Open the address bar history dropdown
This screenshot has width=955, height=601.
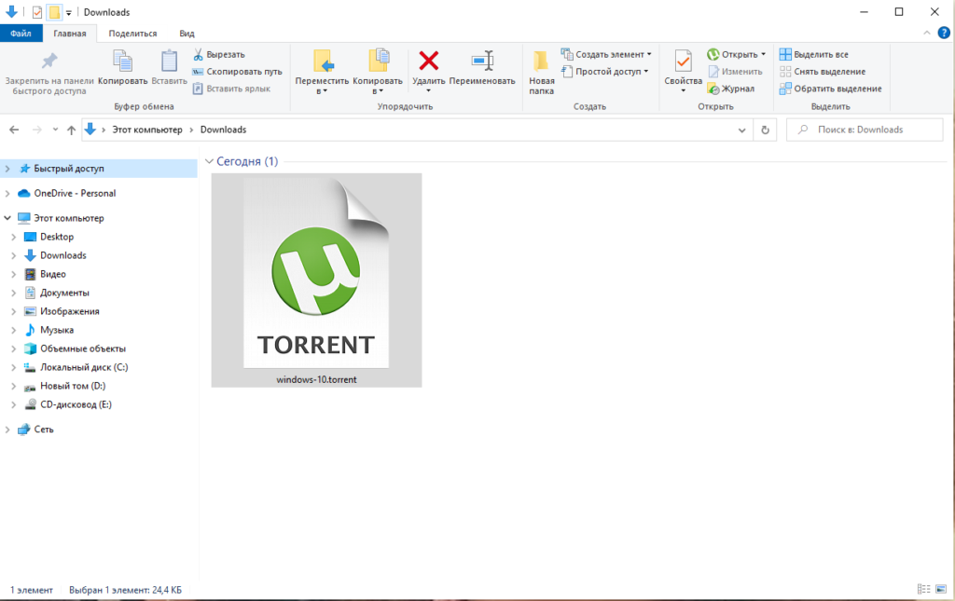(742, 130)
